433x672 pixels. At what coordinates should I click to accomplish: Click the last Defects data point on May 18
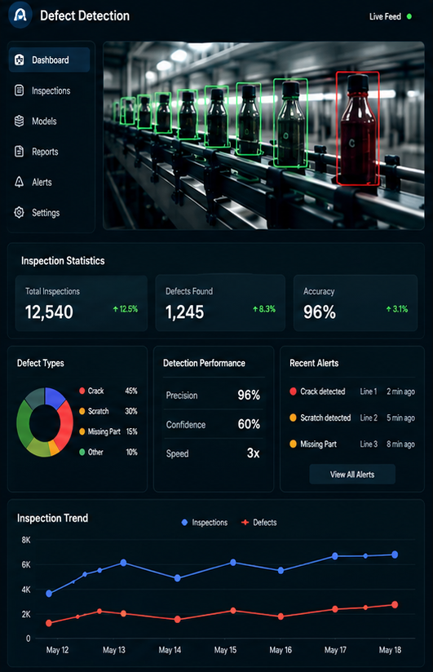tap(395, 604)
